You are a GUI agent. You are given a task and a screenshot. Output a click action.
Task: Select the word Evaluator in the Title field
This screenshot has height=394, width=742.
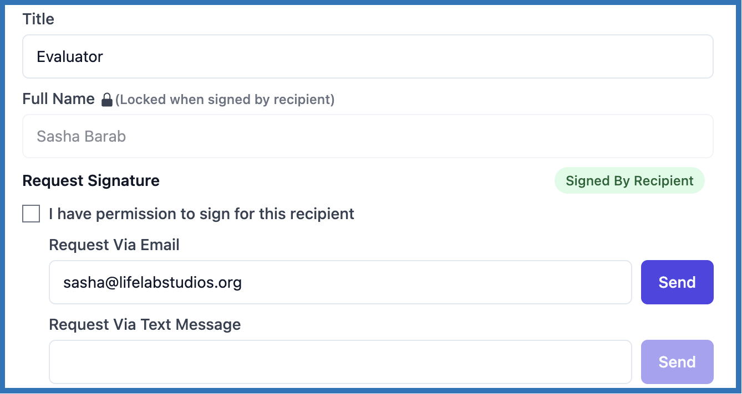pos(69,56)
